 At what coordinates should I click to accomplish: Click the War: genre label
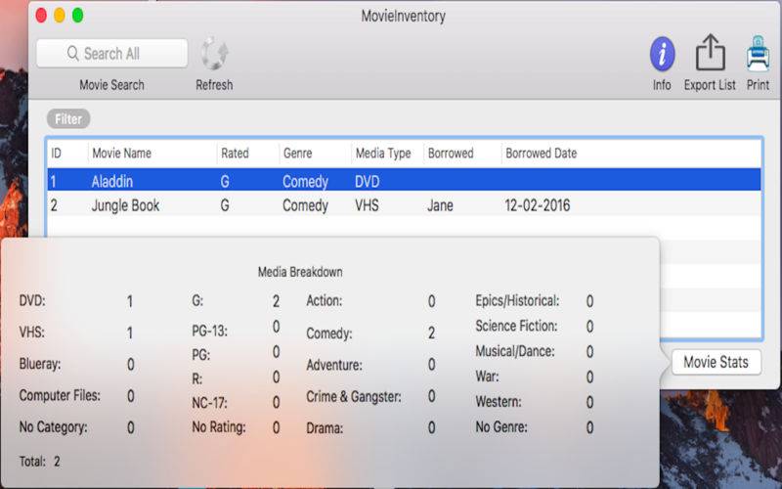[x=487, y=377]
